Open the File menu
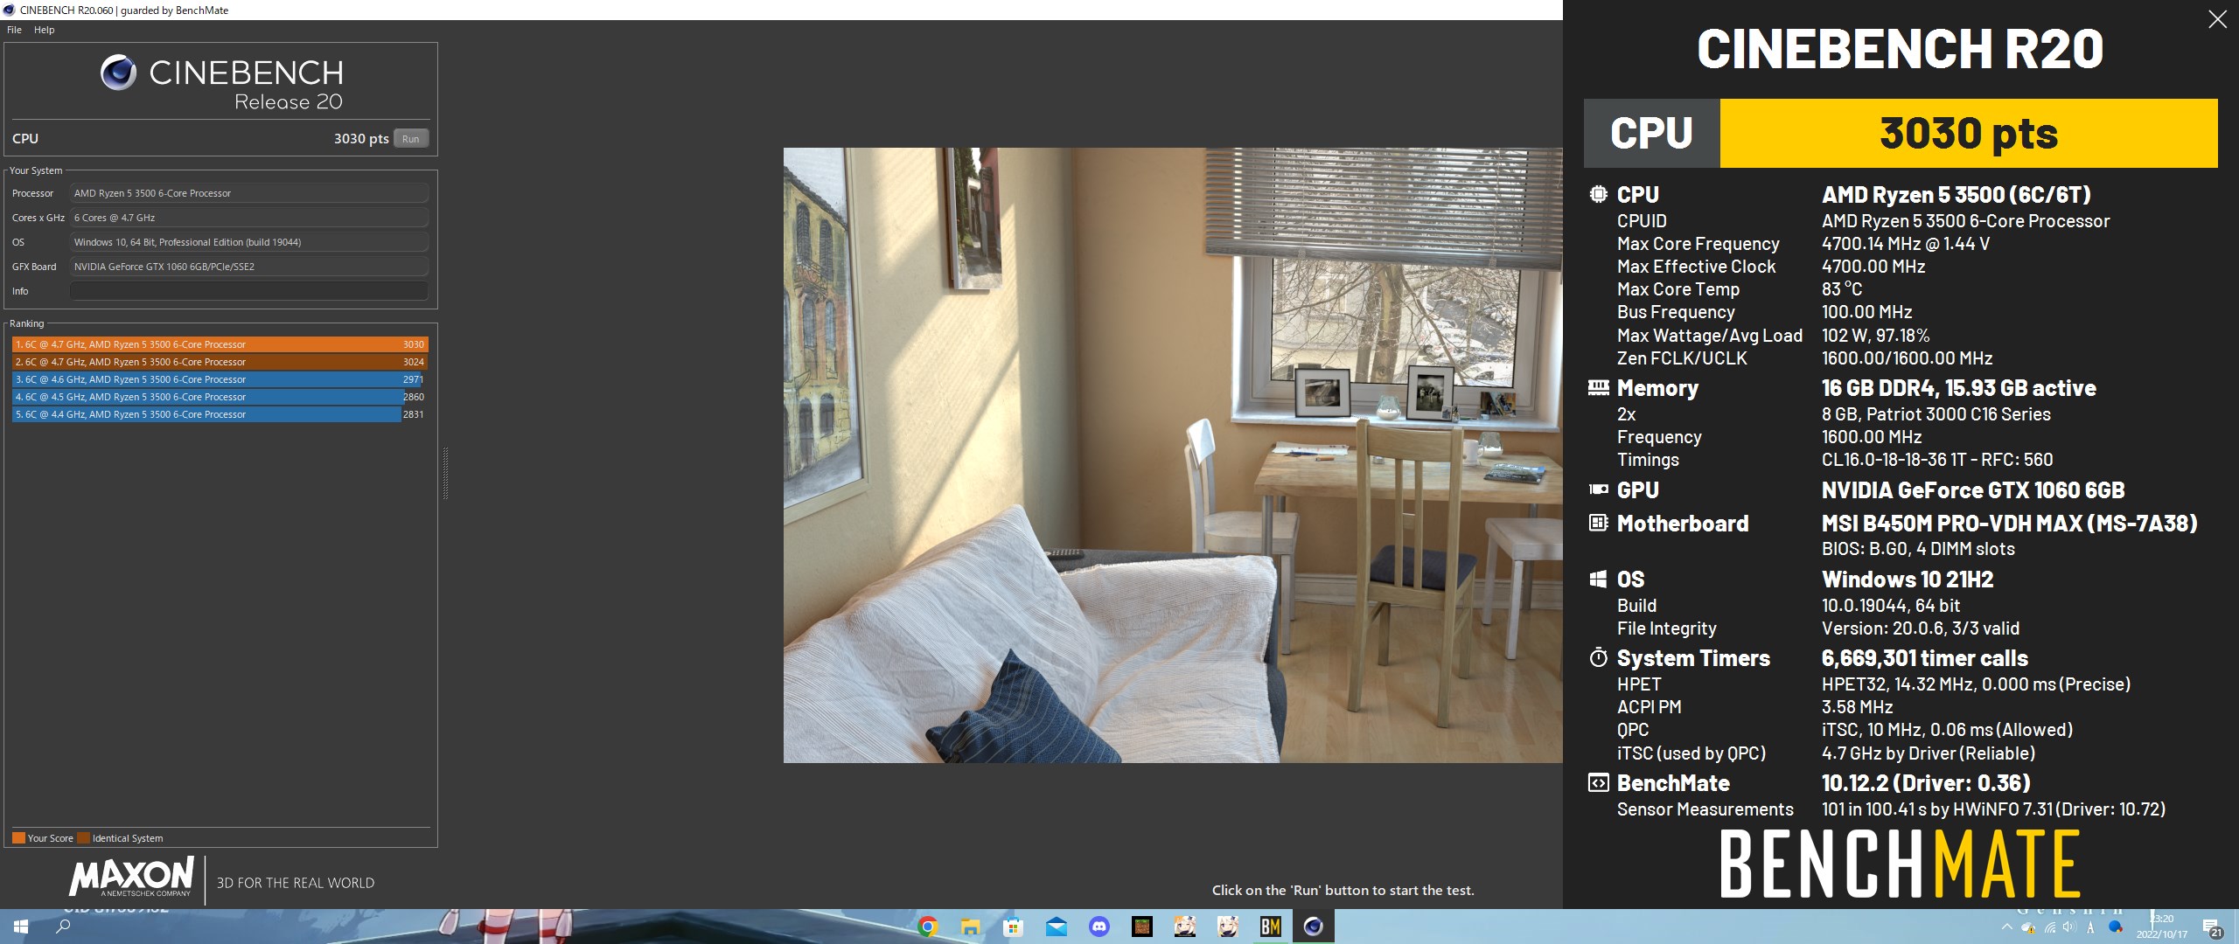The width and height of the screenshot is (2239, 944). [14, 30]
